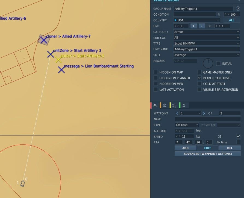
Task: Go to the previous waypoint arrow
Action: pyautogui.click(x=177, y=113)
